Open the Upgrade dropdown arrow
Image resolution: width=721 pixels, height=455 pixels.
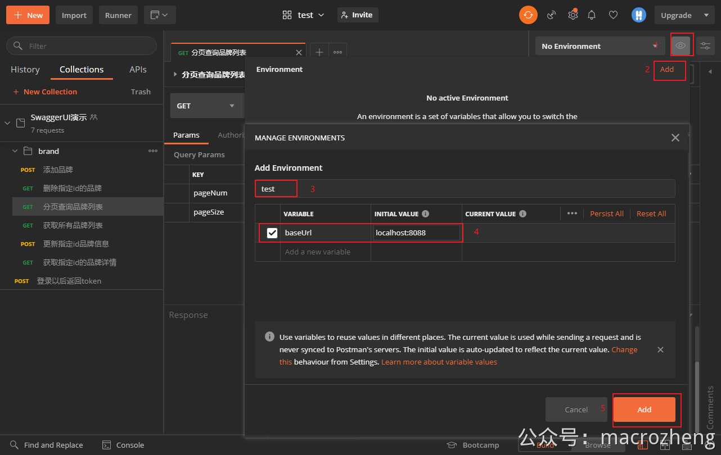pyautogui.click(x=706, y=15)
